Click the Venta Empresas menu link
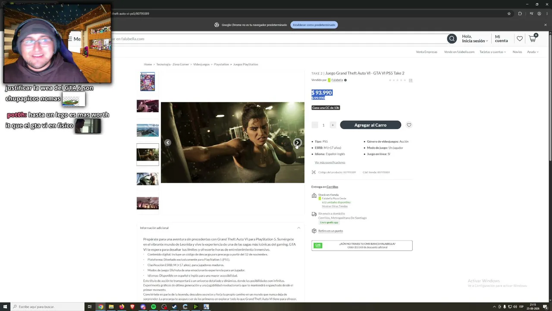The image size is (552, 311). 427,52
